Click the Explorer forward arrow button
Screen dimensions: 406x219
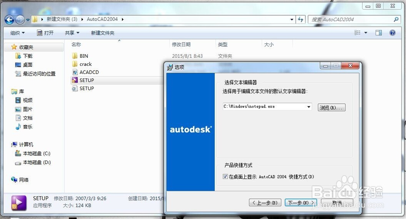[20, 20]
